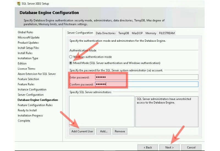This screenshot has height=151, width=220.
Task: Select the Server Configuration tab
Action: [80, 33]
